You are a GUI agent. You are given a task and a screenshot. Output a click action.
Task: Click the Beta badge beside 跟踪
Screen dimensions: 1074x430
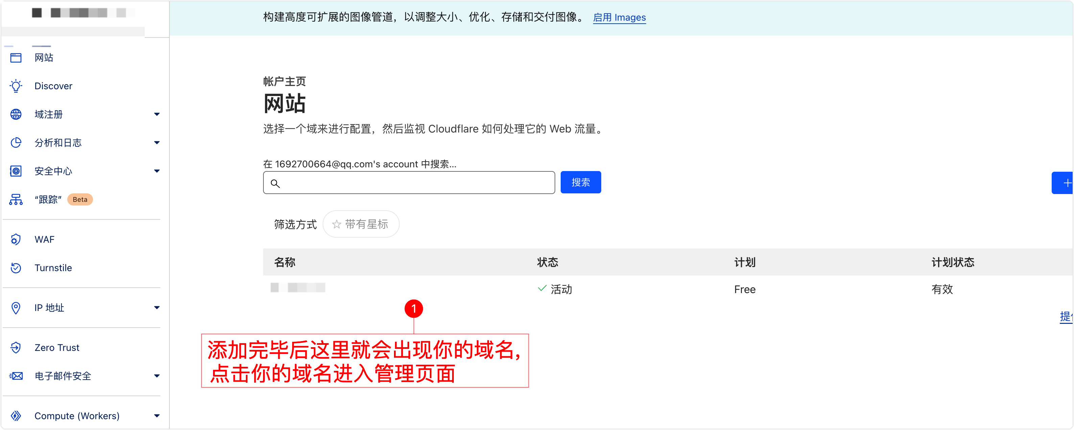pos(80,199)
